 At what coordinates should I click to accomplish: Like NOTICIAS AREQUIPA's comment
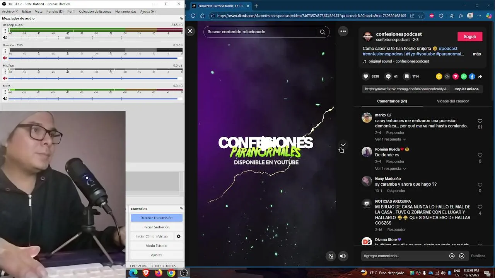[x=480, y=208]
